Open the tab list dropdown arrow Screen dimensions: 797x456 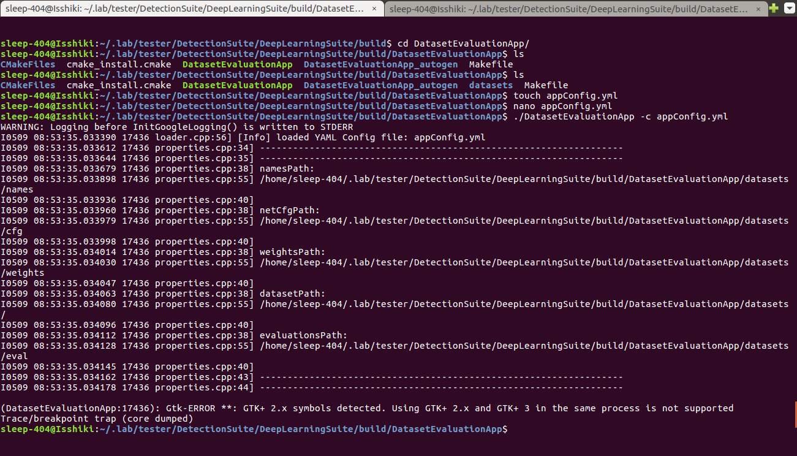(788, 9)
